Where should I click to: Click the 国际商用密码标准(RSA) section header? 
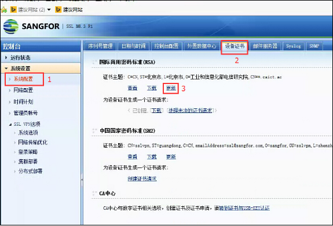pos(127,62)
